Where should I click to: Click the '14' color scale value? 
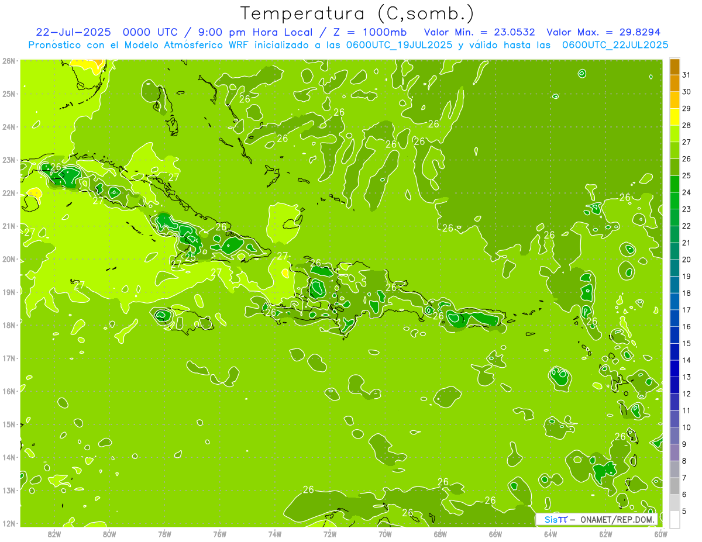click(687, 360)
